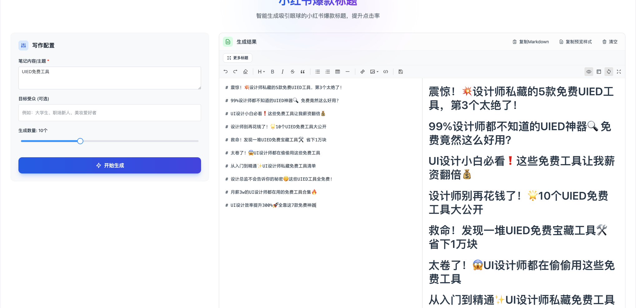
Task: Click preview heading 'UI设计小白必看'
Action: click(x=522, y=168)
